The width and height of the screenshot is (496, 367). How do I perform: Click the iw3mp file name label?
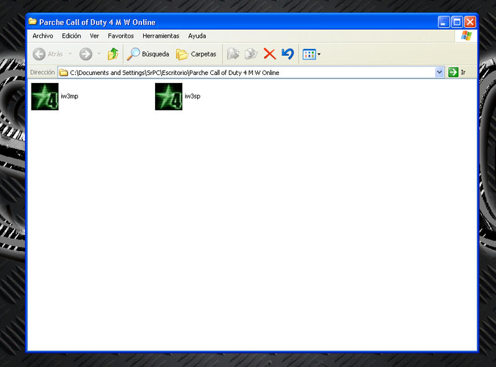coord(69,96)
